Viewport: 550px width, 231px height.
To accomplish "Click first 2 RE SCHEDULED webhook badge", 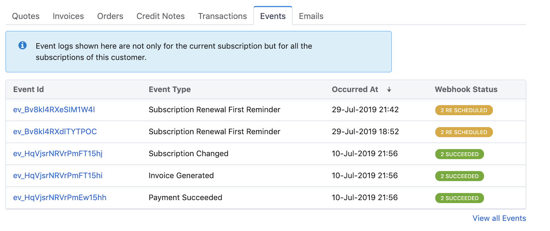I will (464, 110).
